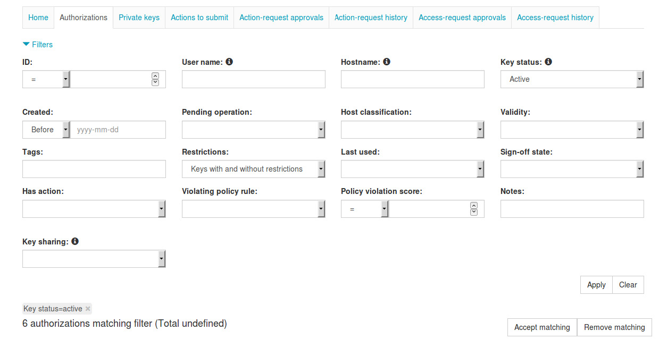Screen dimensions: 659x339
Task: Click the Accept matching button
Action: (542, 327)
